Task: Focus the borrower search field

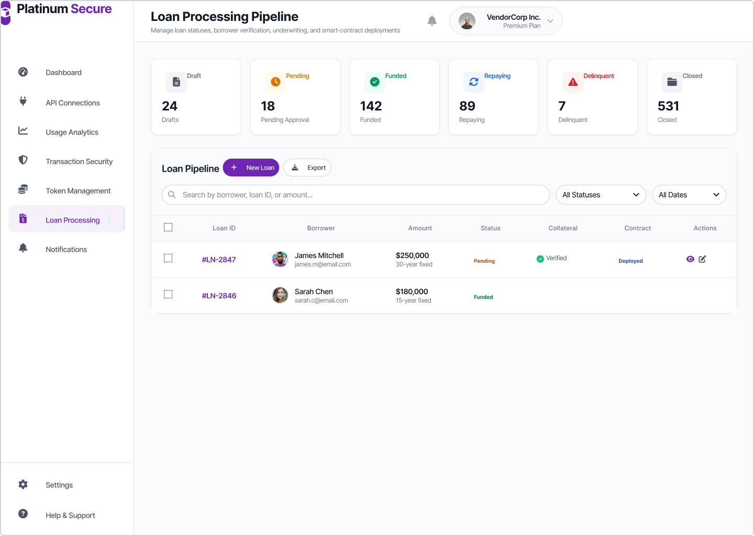Action: point(356,195)
